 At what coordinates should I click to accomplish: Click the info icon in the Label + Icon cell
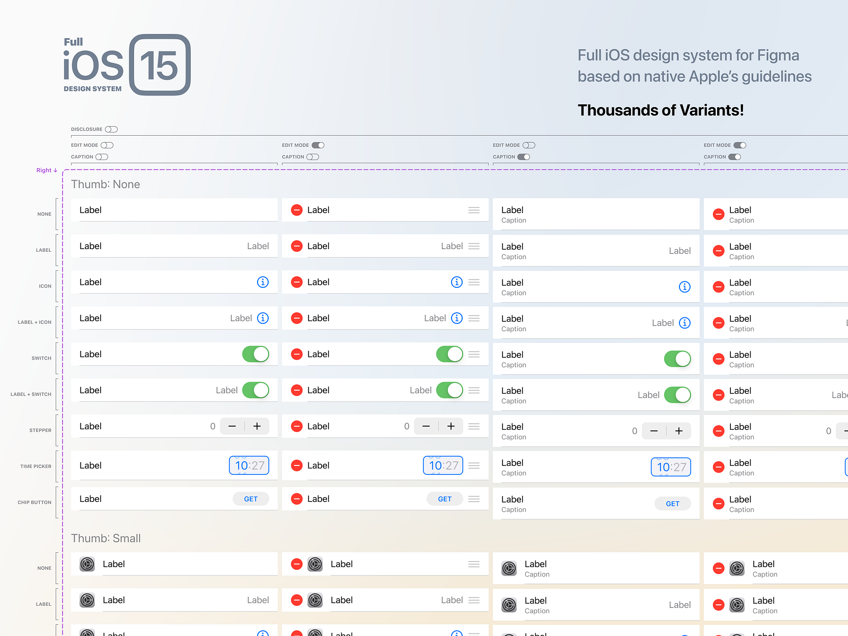[263, 318]
